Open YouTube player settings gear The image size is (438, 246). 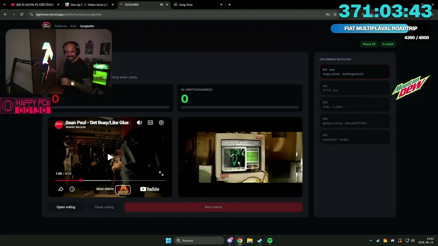161,123
